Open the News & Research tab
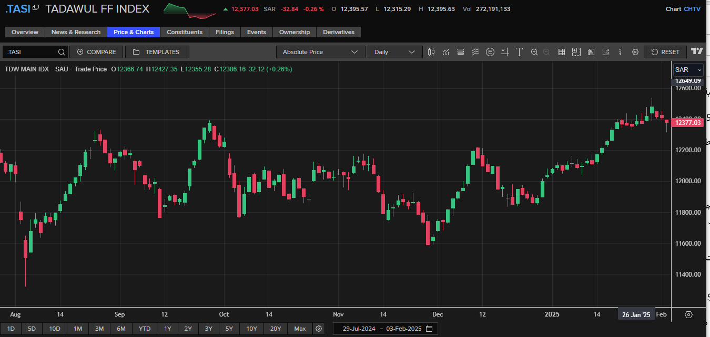Viewport: 710px width, 337px height. point(76,32)
